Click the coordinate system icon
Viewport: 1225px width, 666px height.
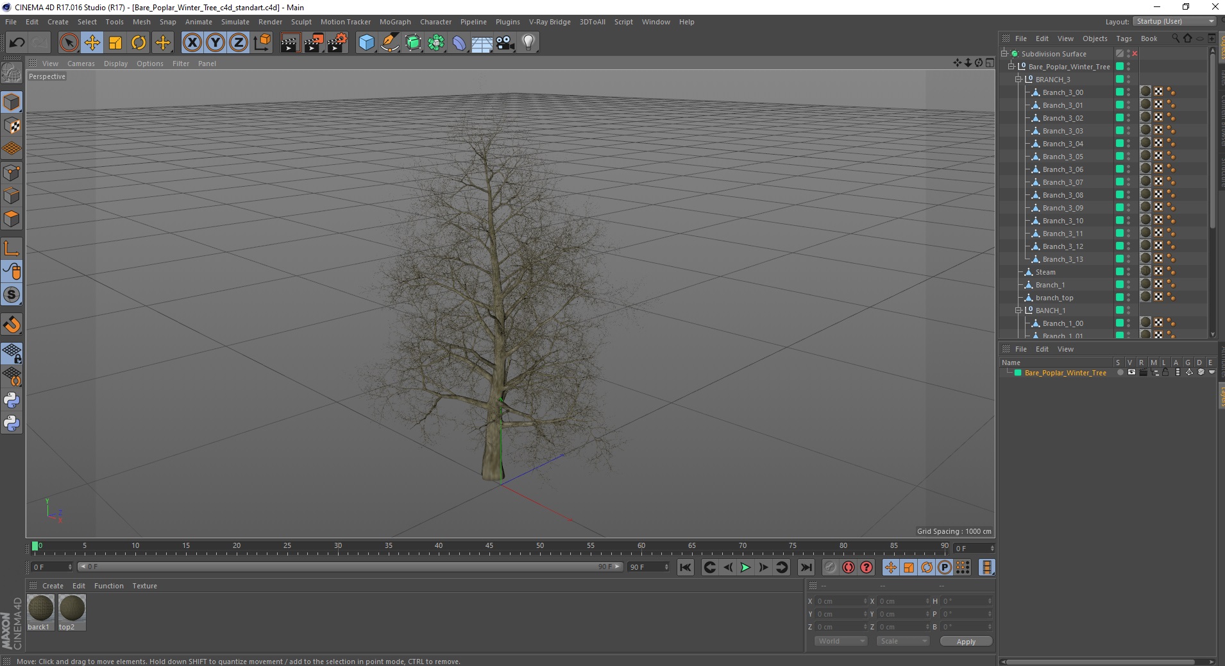point(262,43)
